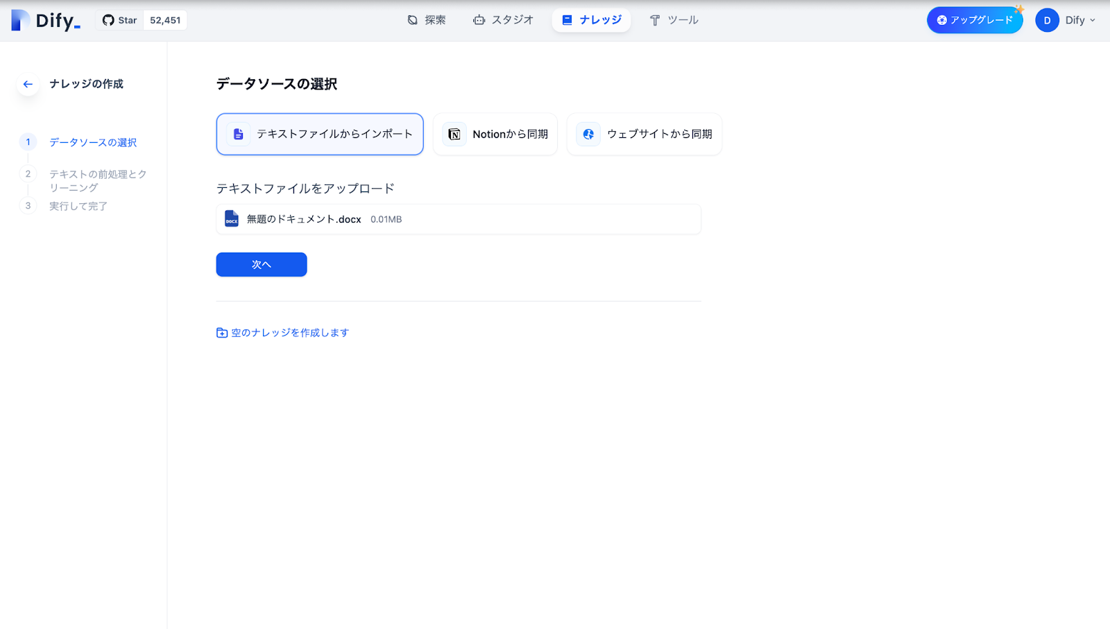Click the 次へ button

click(x=261, y=264)
